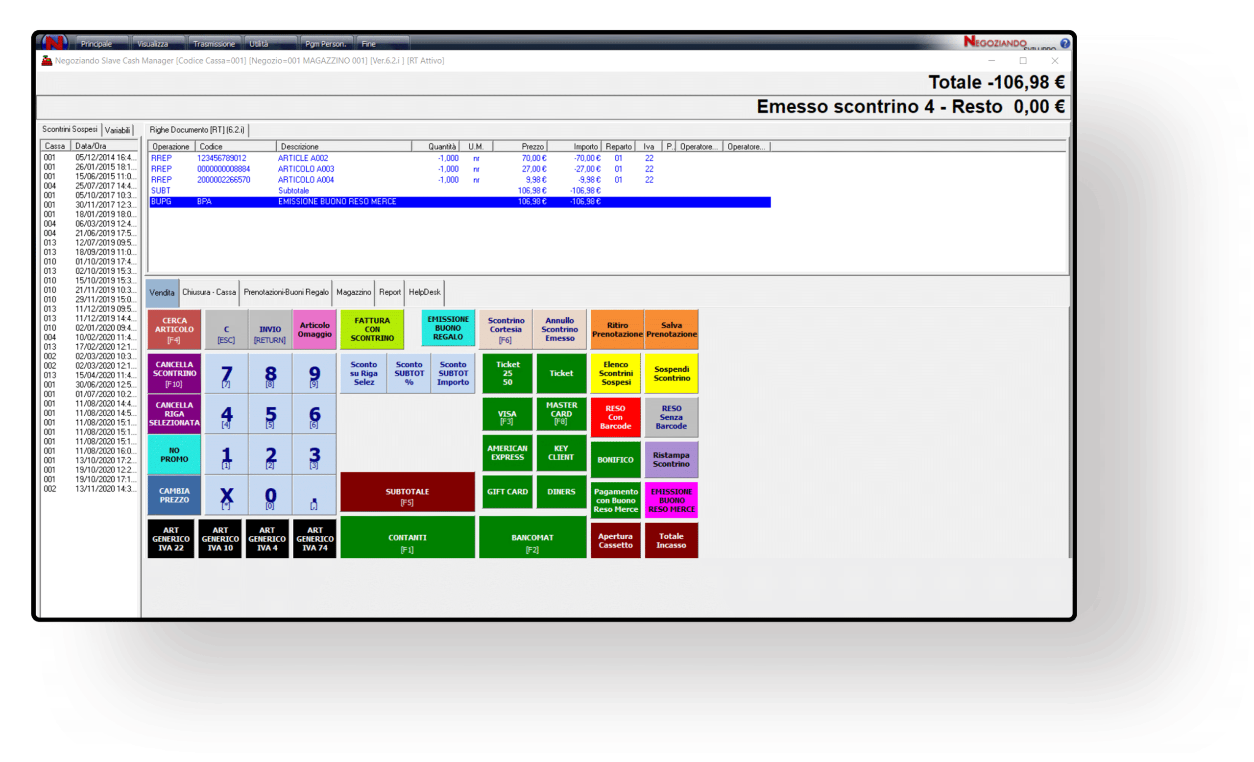The image size is (1254, 762).
Task: Select the Scontrini Sospesi tab
Action: 70,129
